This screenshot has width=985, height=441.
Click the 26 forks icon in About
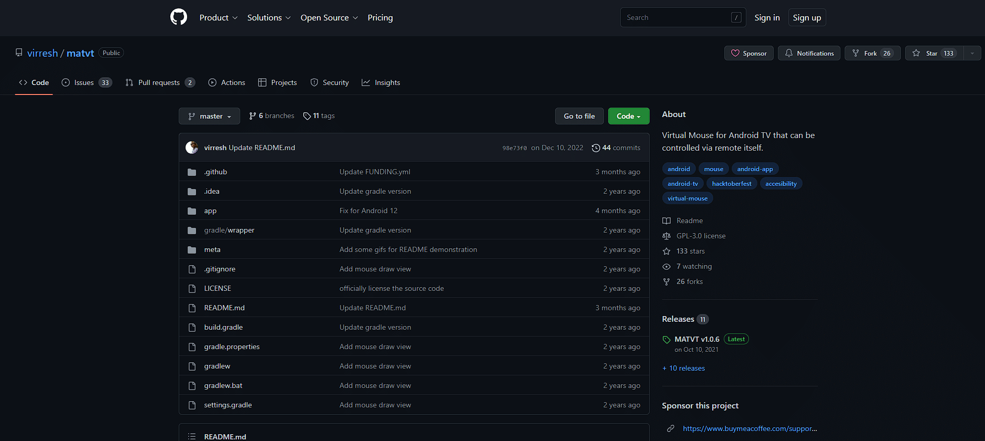[666, 282]
